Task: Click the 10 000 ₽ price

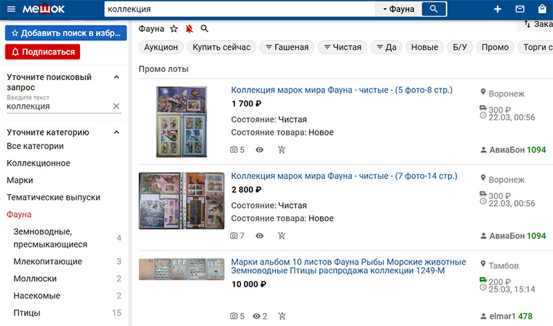Action: (249, 284)
